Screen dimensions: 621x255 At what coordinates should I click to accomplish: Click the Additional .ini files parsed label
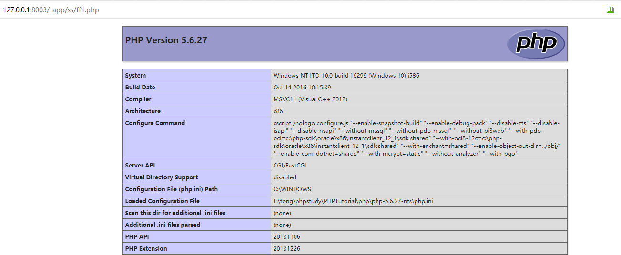pyautogui.click(x=163, y=225)
